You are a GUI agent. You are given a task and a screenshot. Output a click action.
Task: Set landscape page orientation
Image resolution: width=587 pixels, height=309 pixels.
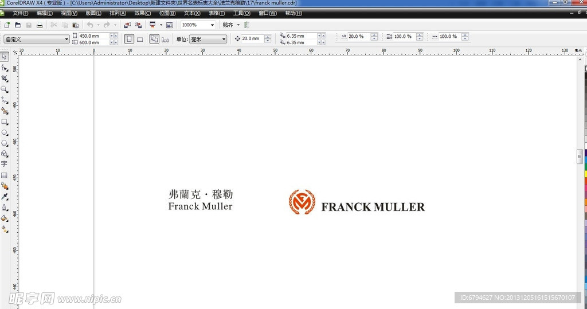(140, 39)
